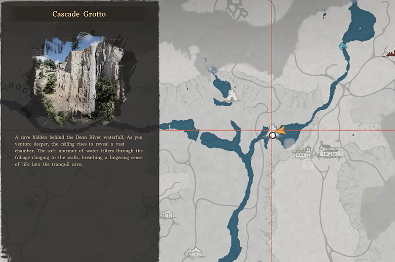Click the dark red icon at right edge

(391, 51)
